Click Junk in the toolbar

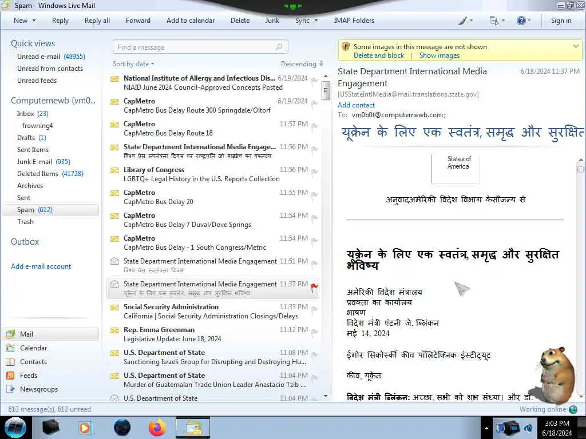[272, 21]
